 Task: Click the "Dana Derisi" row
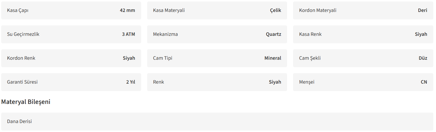coord(19,122)
